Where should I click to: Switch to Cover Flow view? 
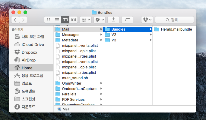click(73, 20)
